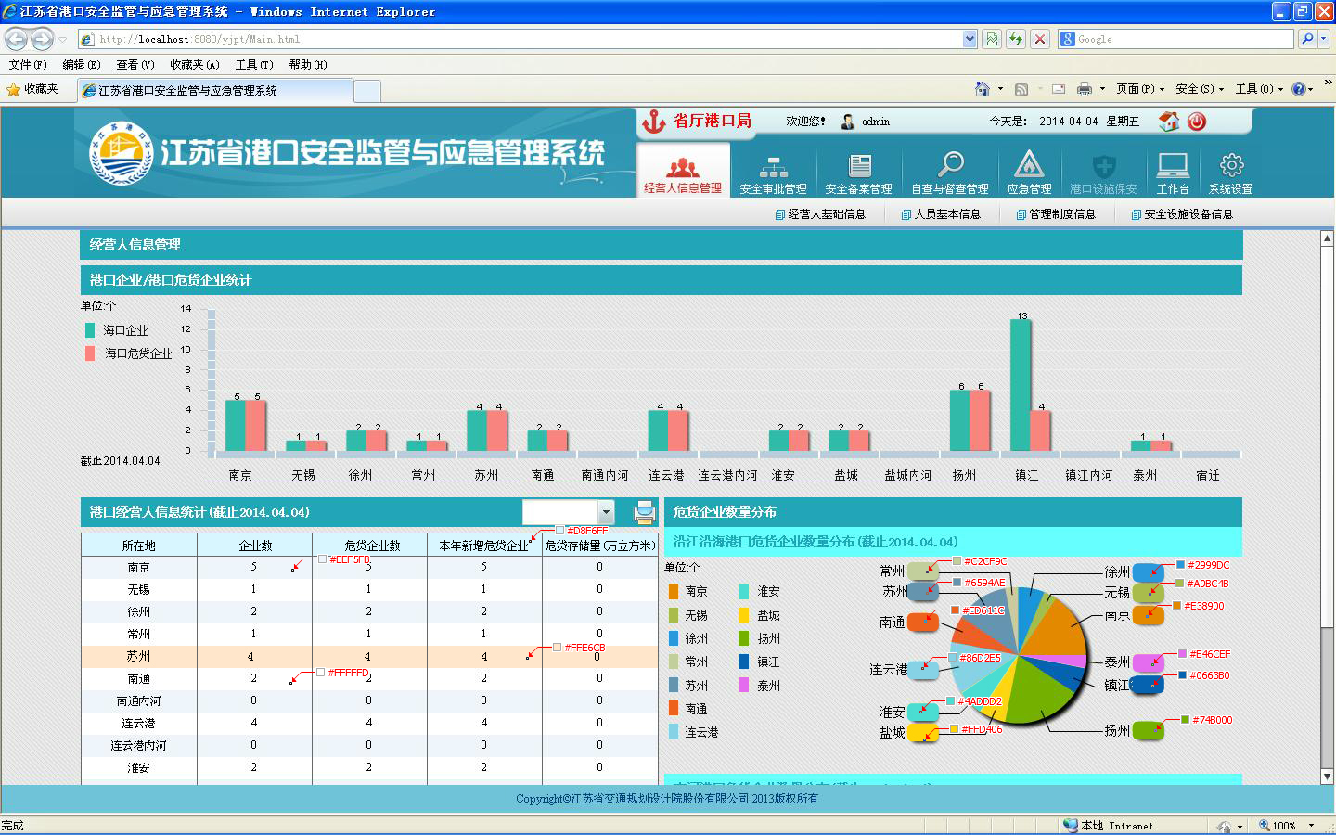Click the printer icon in statistics header

pos(645,512)
